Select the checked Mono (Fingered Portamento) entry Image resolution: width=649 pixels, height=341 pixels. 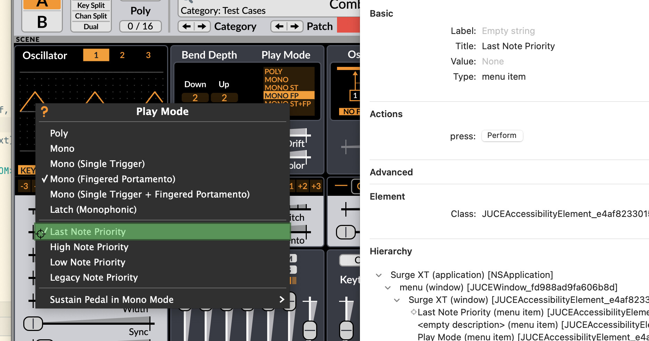click(x=163, y=179)
